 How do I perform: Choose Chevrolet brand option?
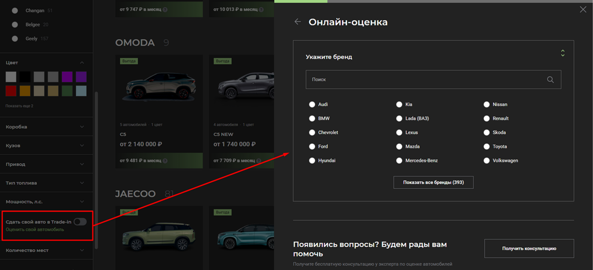click(312, 133)
